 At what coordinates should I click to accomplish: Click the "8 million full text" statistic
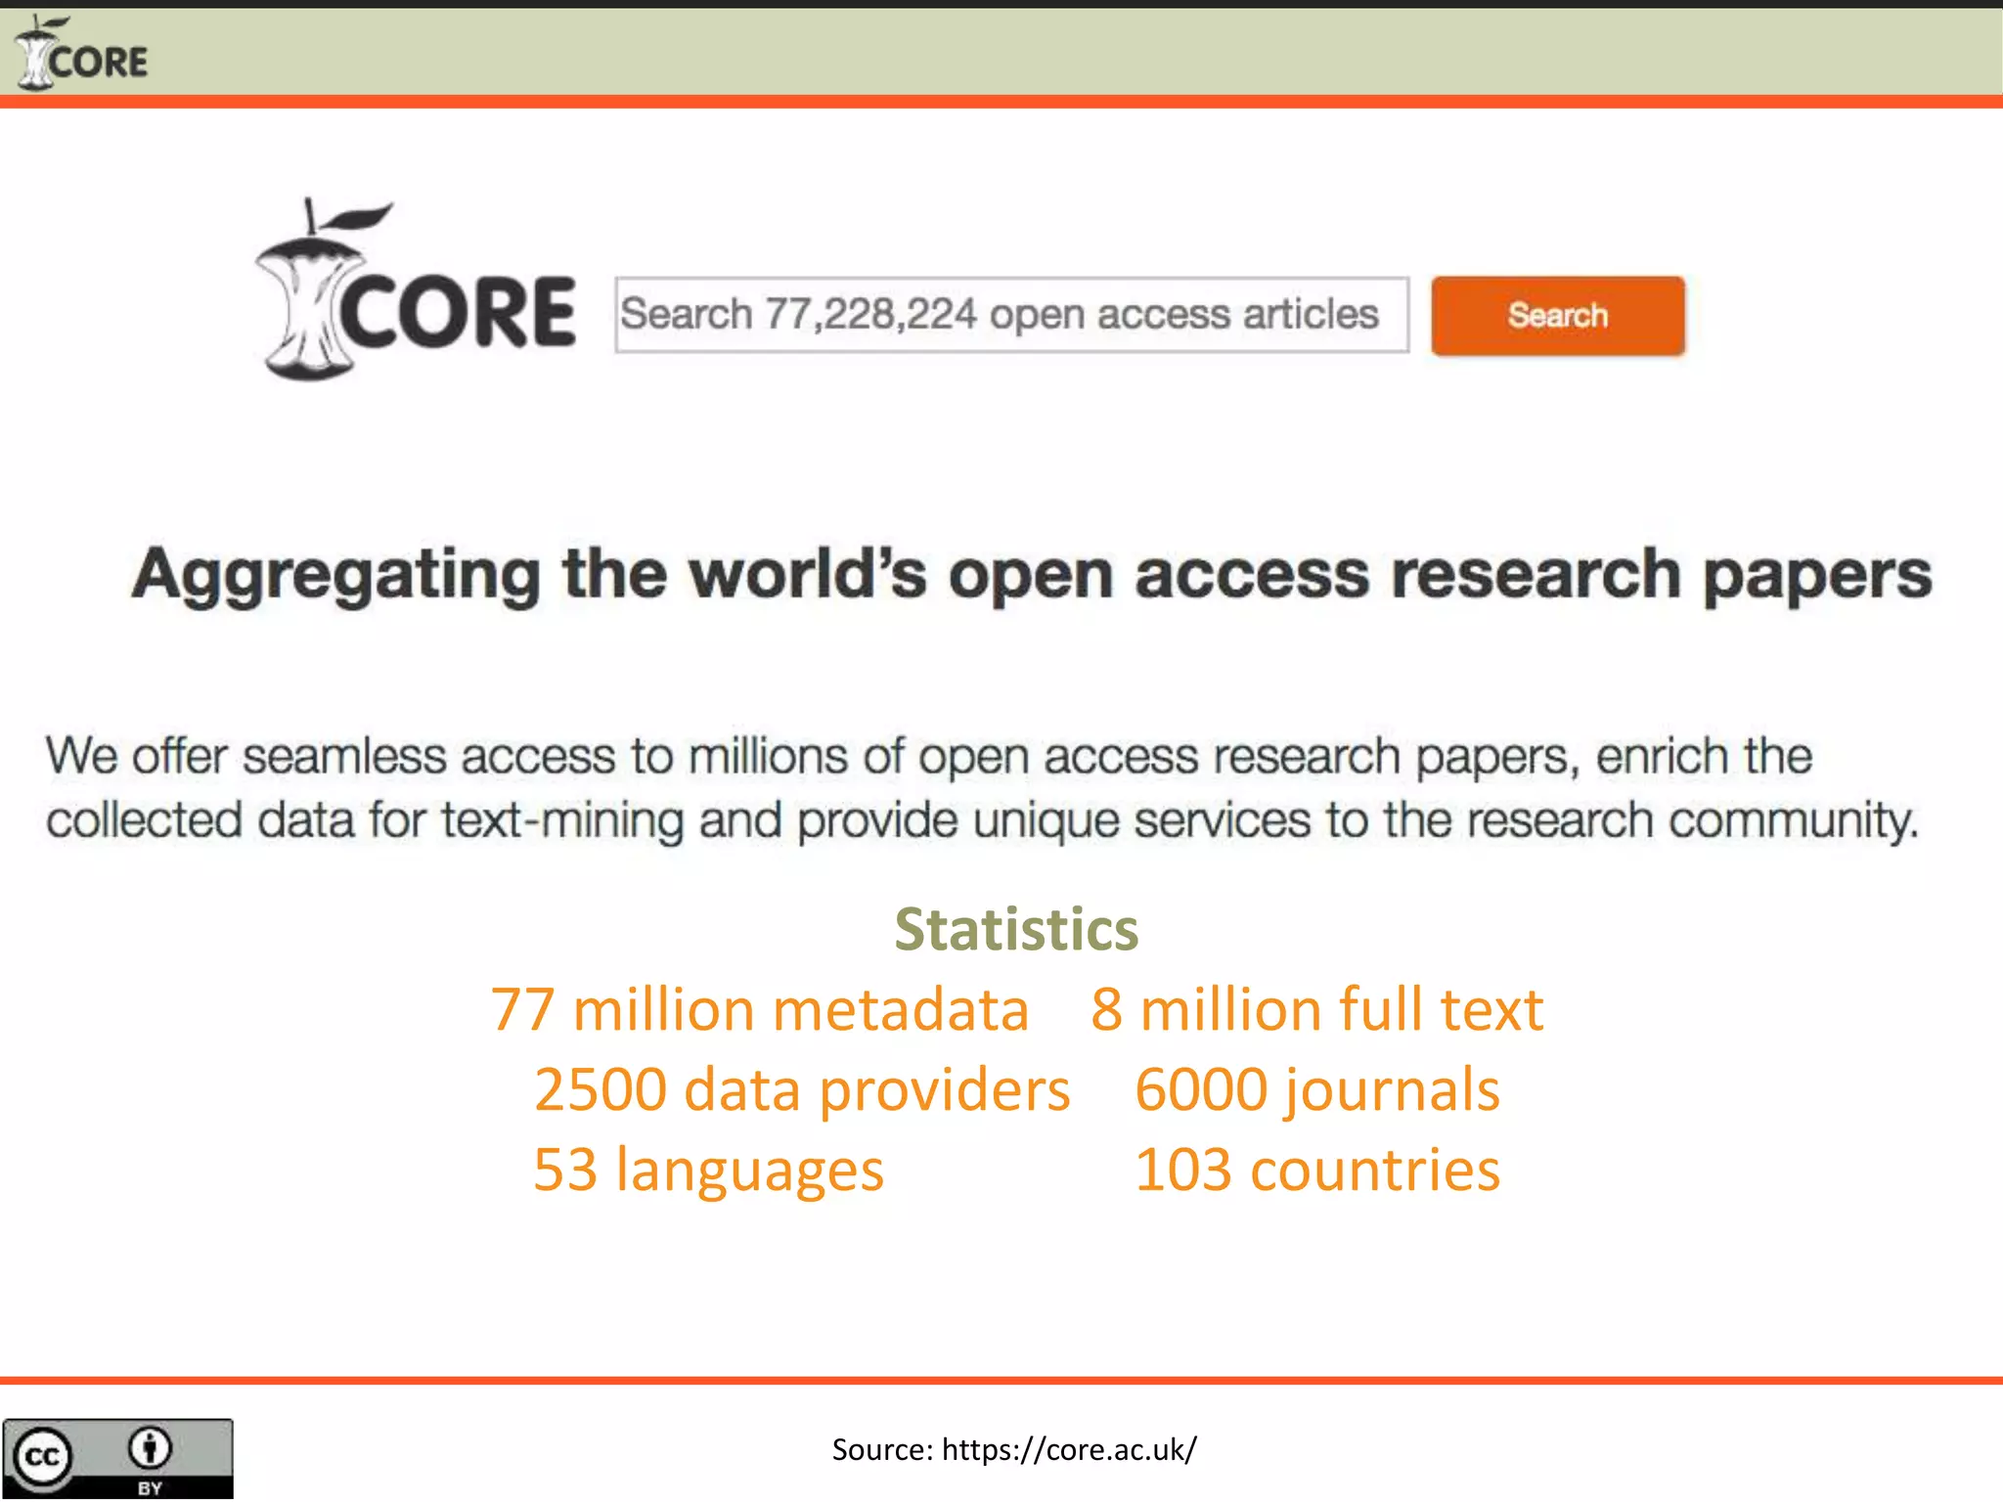(x=1316, y=1009)
